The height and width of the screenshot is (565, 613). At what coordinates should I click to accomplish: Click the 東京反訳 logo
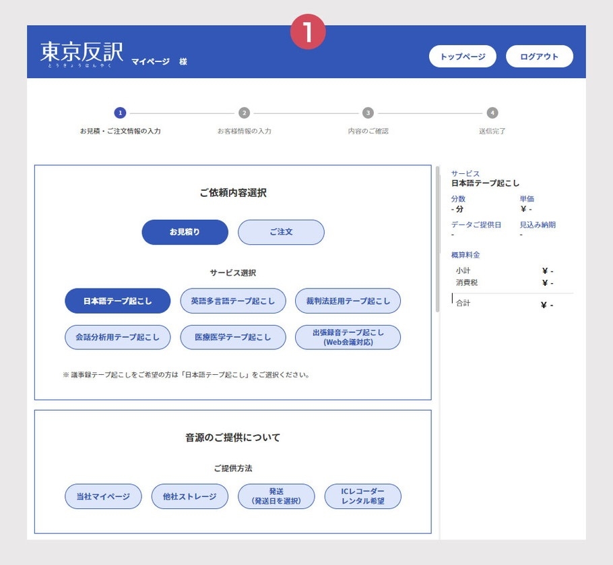point(82,54)
